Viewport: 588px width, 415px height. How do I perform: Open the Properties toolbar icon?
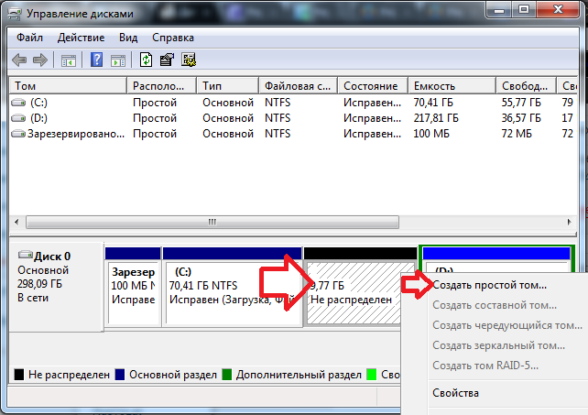167,60
